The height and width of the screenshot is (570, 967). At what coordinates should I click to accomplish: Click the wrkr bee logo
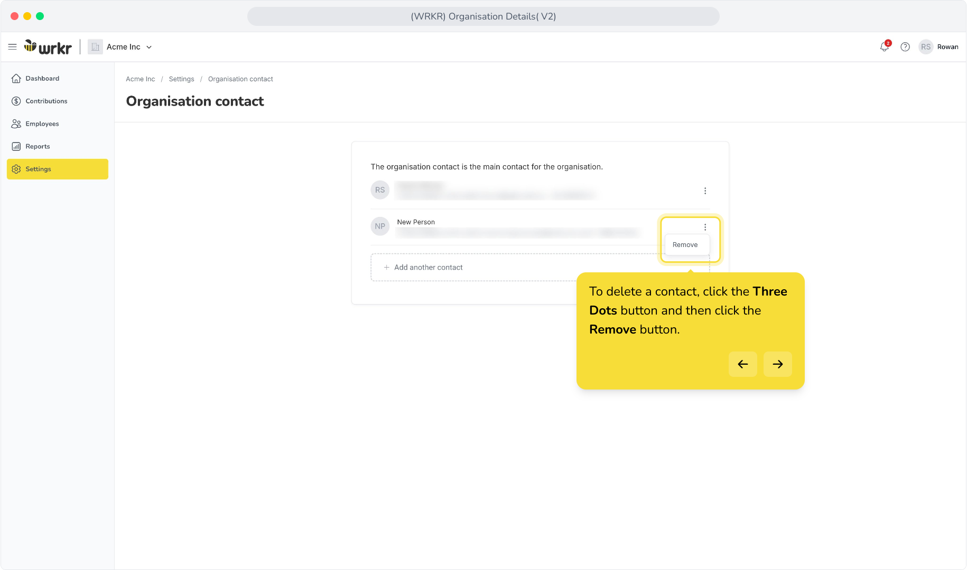[48, 47]
